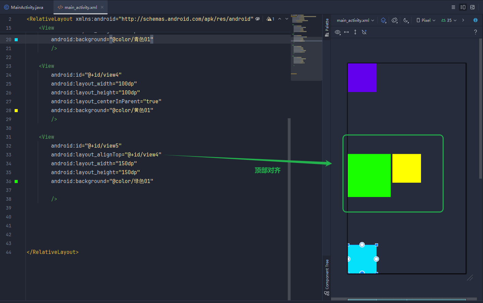The width and height of the screenshot is (483, 303).
Task: Click the preview resize handle at corner
Action: pyautogui.click(x=470, y=278)
